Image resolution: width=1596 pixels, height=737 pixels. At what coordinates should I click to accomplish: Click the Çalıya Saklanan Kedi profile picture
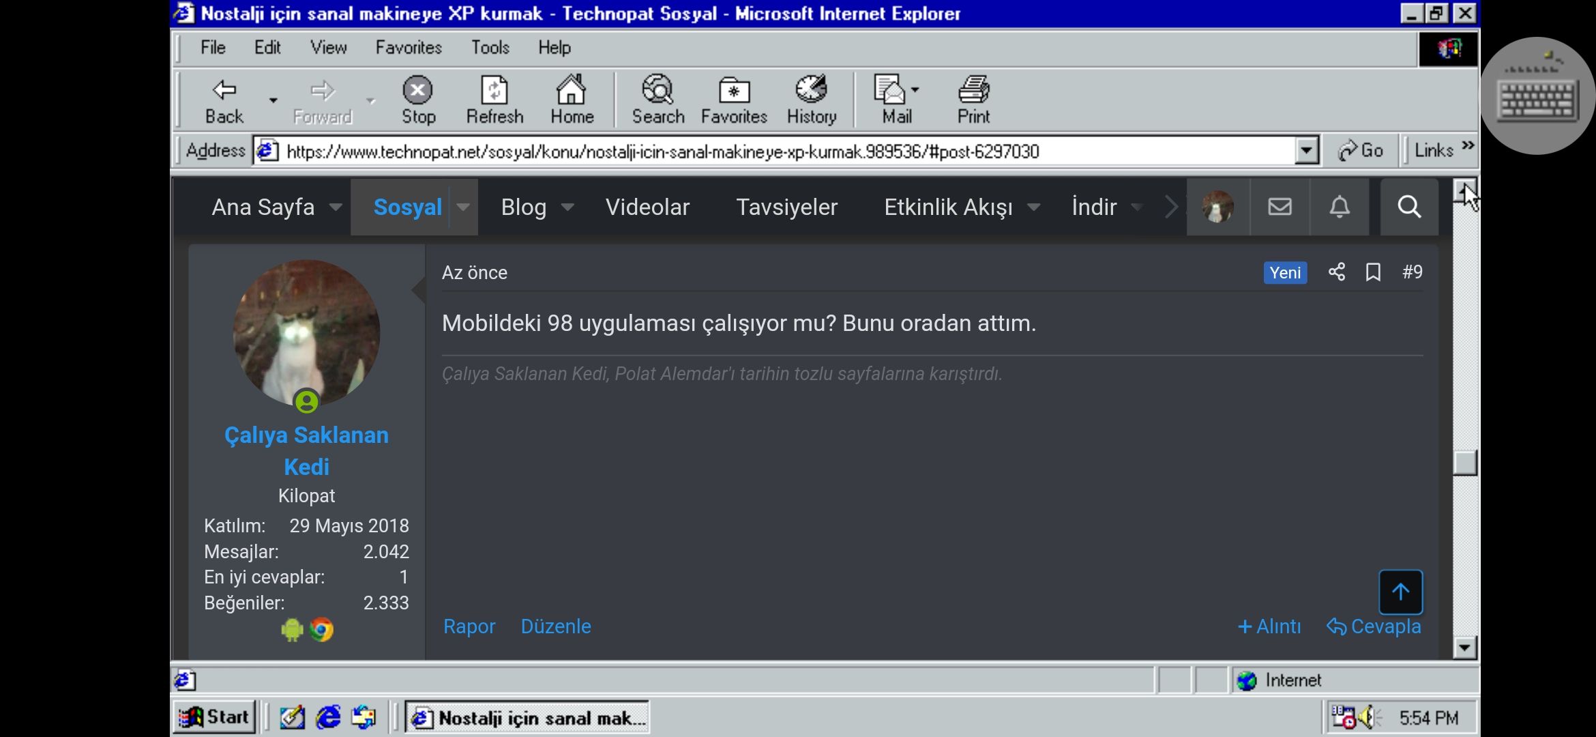pyautogui.click(x=306, y=333)
